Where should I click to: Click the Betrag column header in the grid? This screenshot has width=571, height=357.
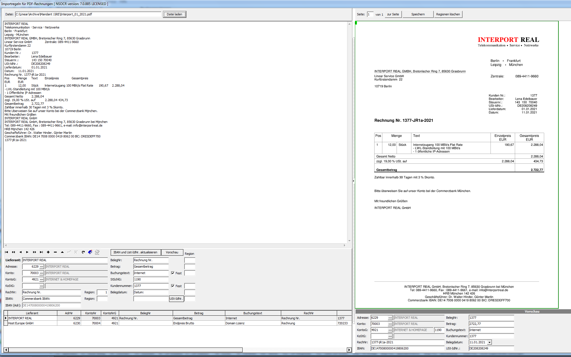[x=199, y=313]
